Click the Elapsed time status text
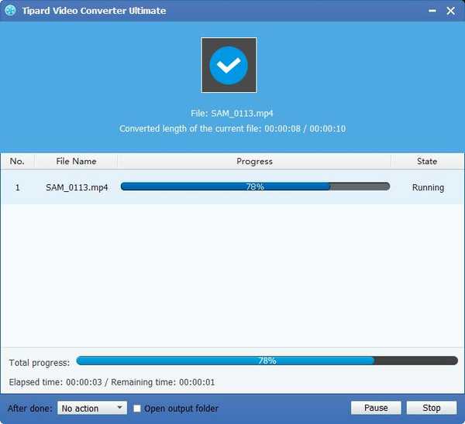The width and height of the screenshot is (465, 424). tap(112, 382)
